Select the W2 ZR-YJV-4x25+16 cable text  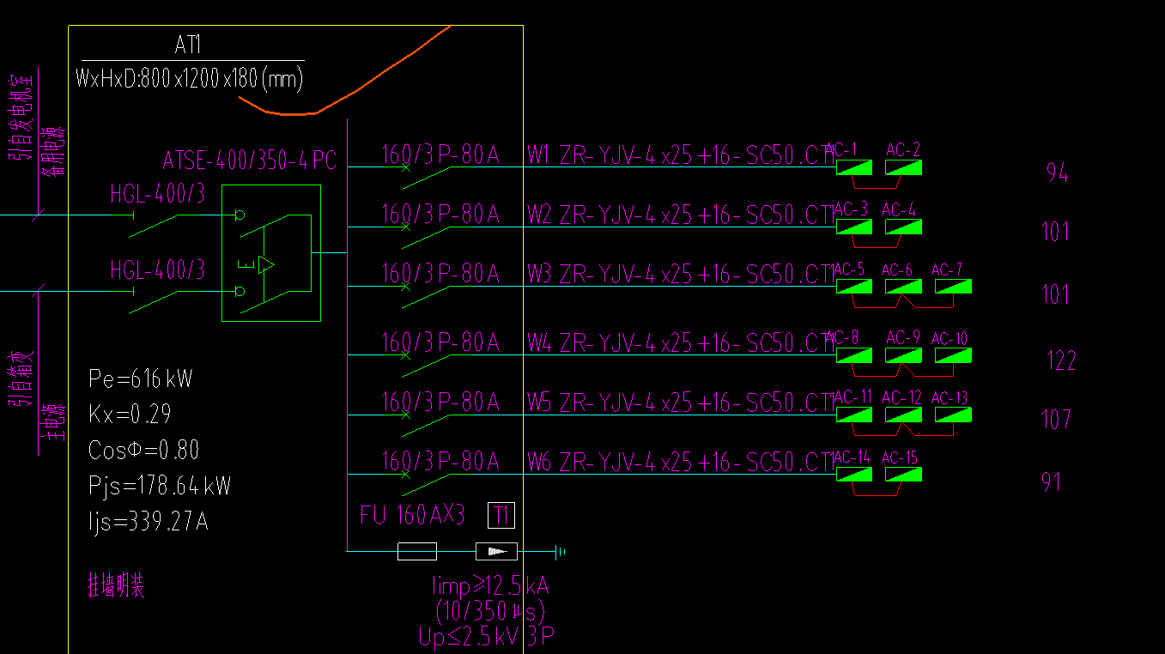[x=681, y=214]
